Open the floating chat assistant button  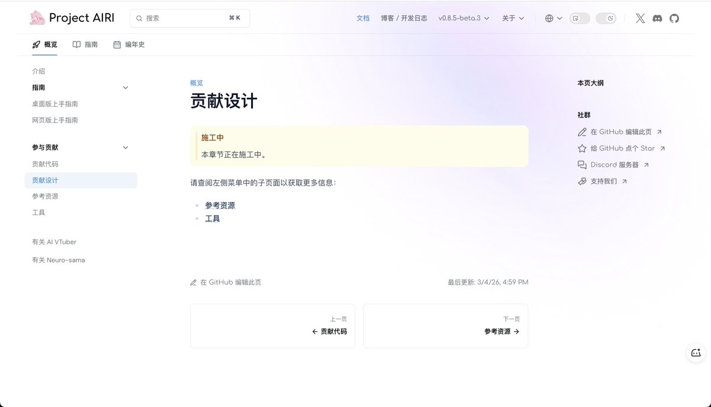click(696, 352)
